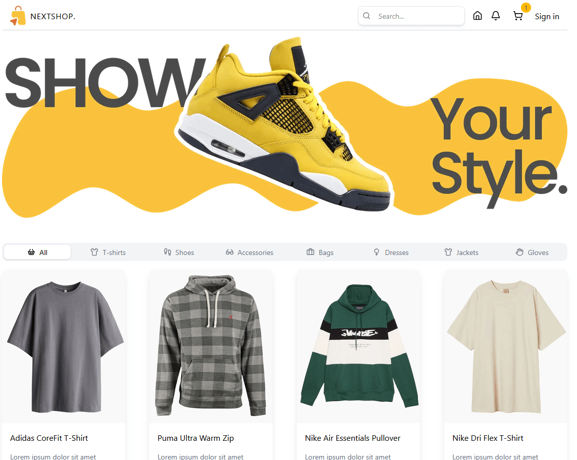
Task: Click the Nike Air Essentials Pullover title
Action: coord(352,438)
